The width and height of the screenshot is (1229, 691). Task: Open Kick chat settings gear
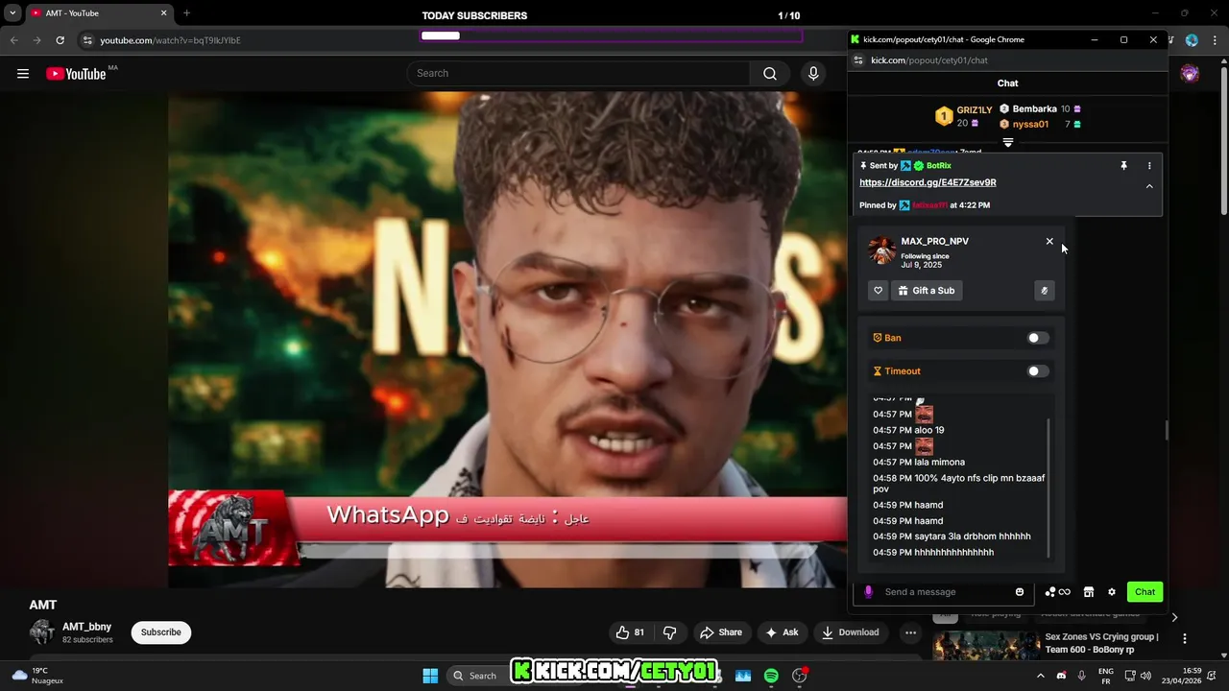click(1112, 592)
